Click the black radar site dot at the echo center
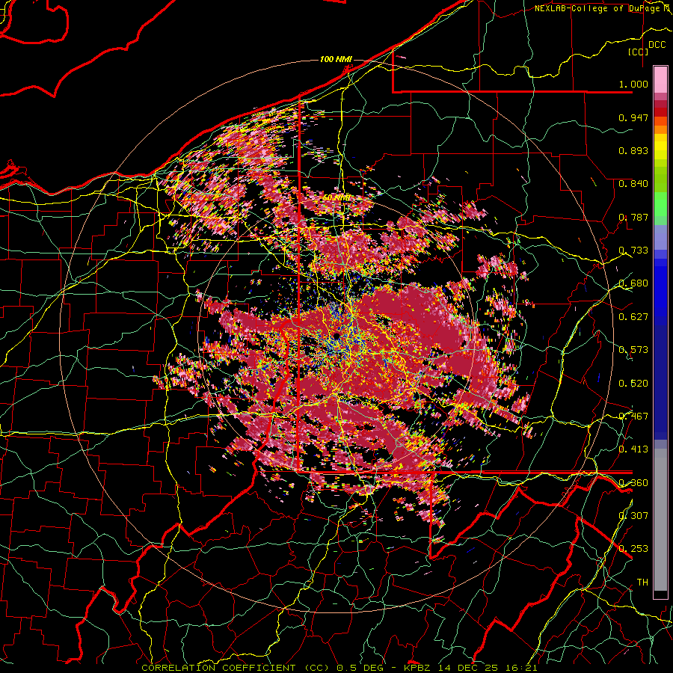Viewport: 673px width, 673px height. (x=337, y=335)
